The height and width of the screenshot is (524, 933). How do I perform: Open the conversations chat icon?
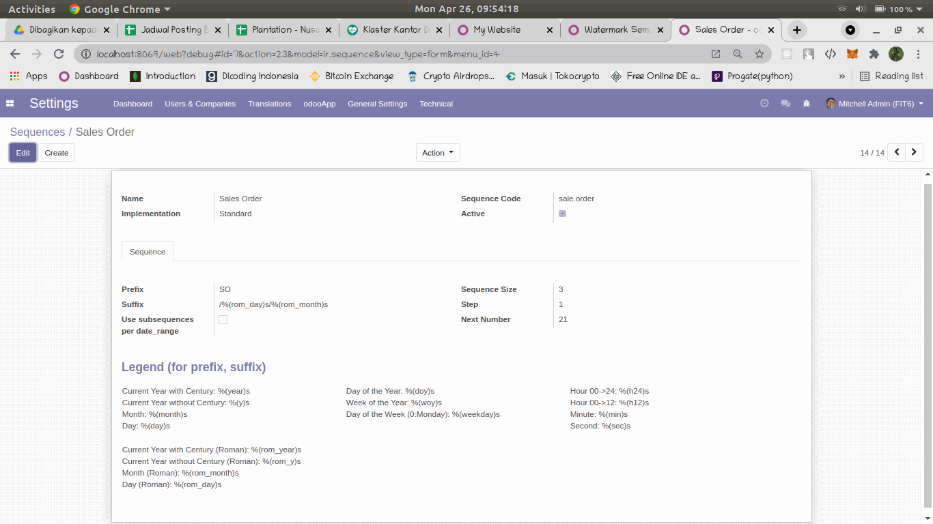(x=785, y=104)
